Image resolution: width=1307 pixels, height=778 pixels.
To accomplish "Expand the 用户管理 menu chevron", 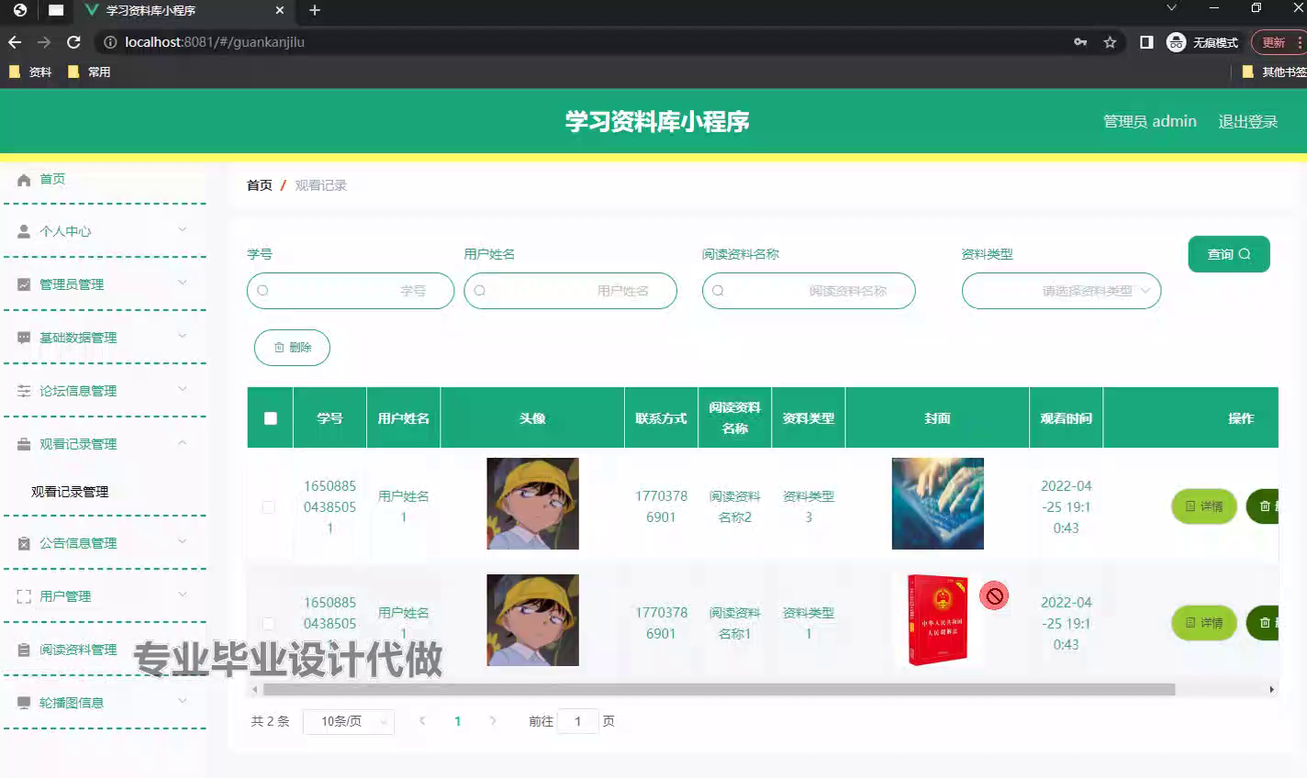I will click(182, 595).
